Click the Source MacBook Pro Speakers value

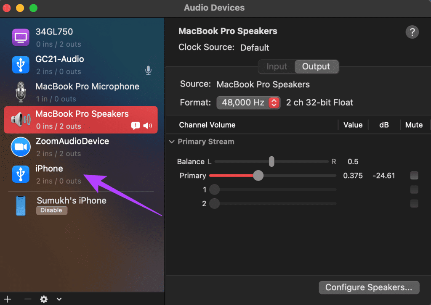263,84
